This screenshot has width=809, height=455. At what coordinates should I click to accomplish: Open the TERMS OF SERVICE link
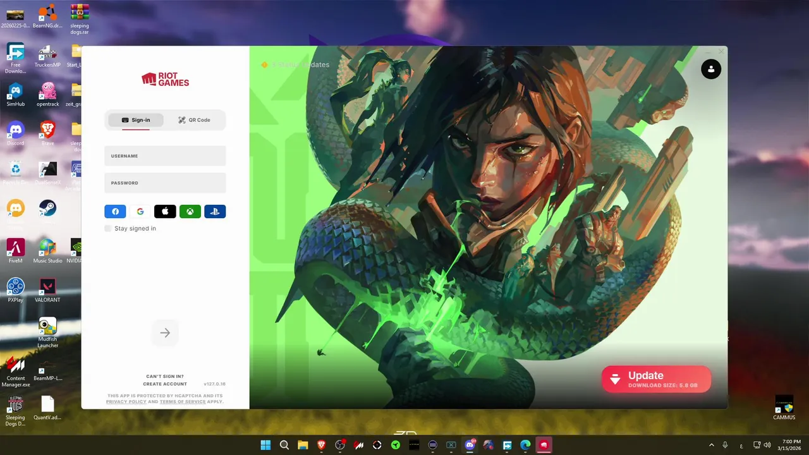183,401
